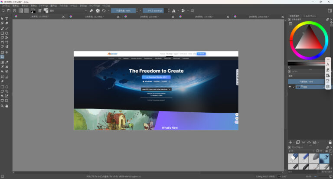Choose the Ellipse shape tool
Viewport: 333px width, 179px height.
tap(7, 33)
